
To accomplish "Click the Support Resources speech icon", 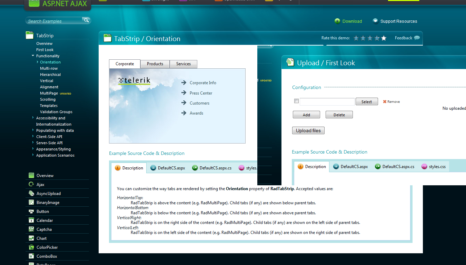I will pos(375,21).
